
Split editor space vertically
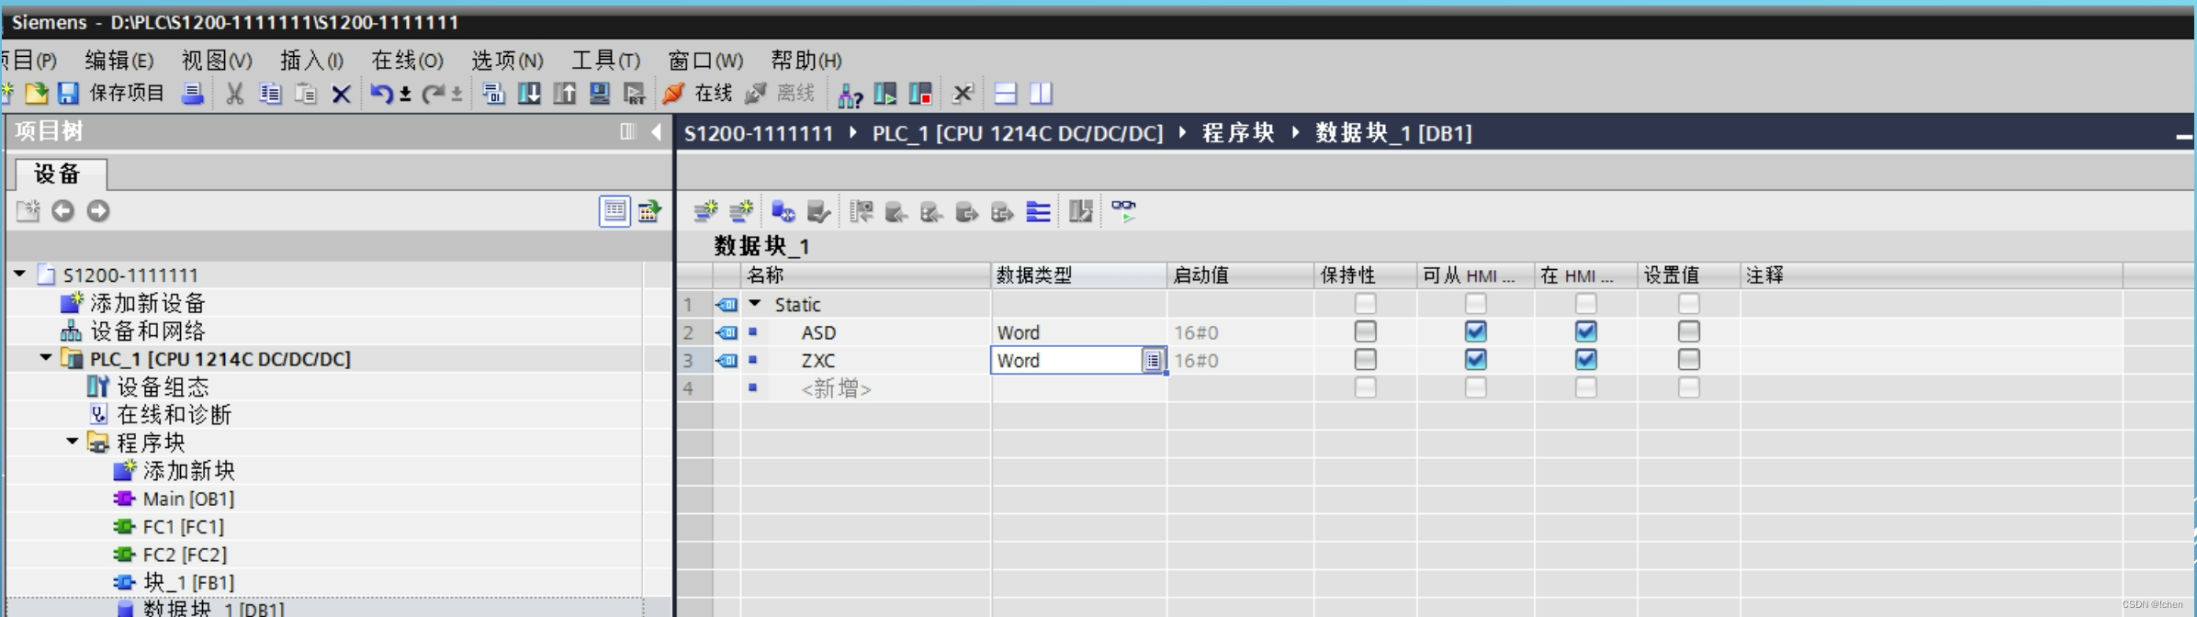(1041, 94)
